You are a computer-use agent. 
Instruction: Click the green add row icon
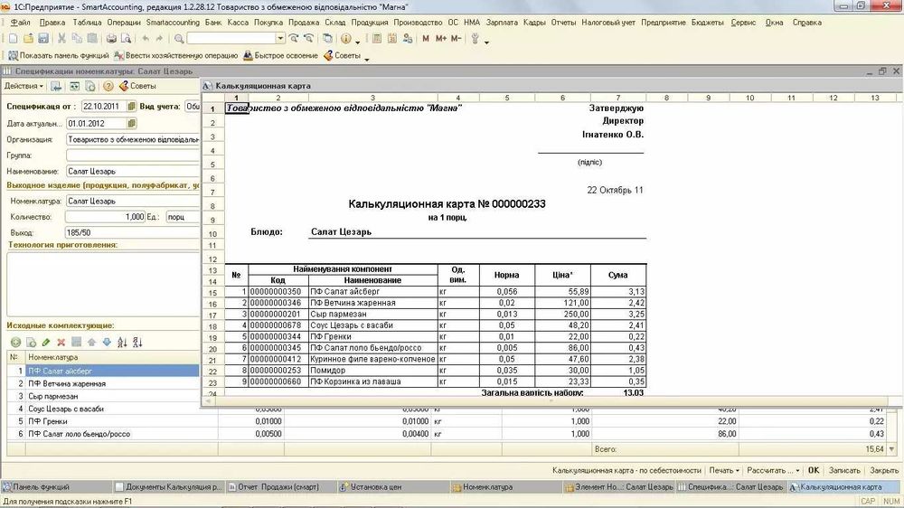coord(15,342)
